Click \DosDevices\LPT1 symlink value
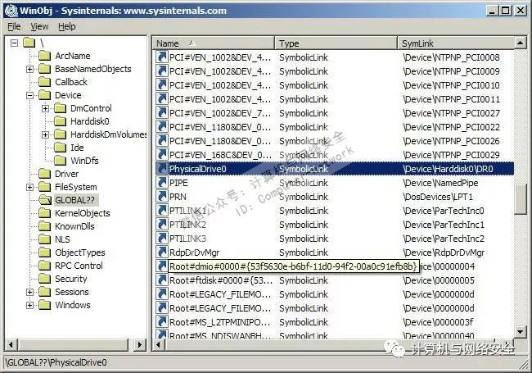The image size is (532, 373). click(437, 197)
